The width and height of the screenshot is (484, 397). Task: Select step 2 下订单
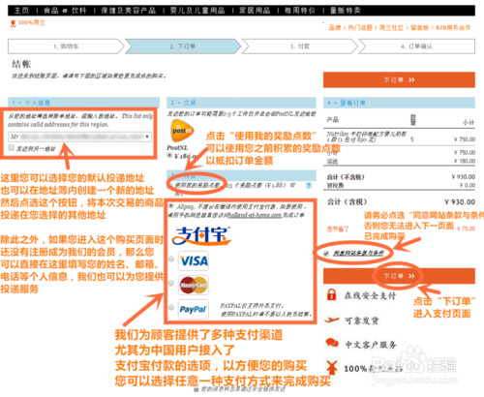183,46
